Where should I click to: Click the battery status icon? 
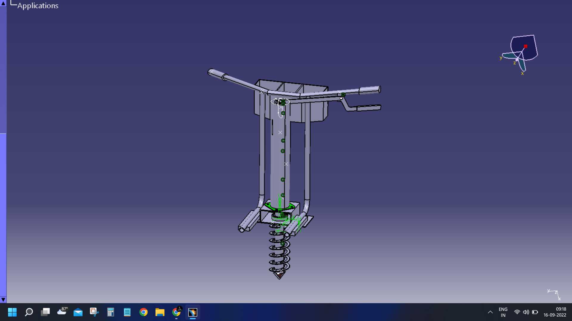click(535, 312)
